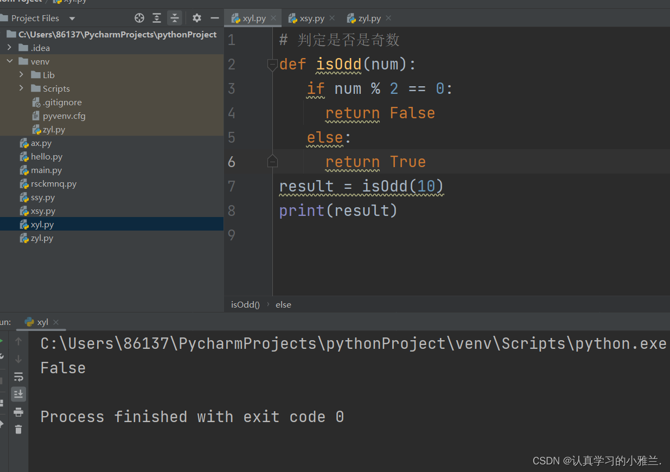Click the Expand All icon in project panel
This screenshot has width=670, height=472.
coord(157,18)
